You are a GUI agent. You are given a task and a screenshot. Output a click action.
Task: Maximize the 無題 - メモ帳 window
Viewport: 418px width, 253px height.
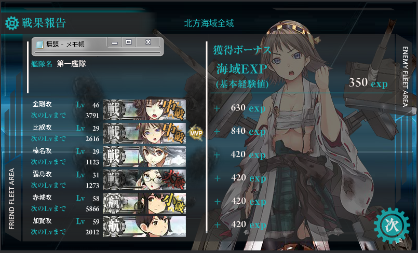click(129, 43)
